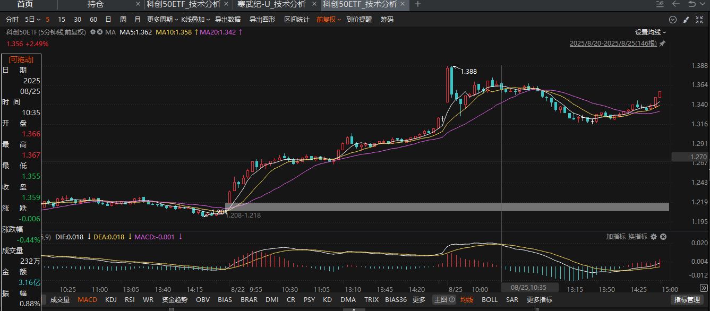Screen dimensions: 710x311
Task: Select the BIAS36 indicator
Action: pos(396,300)
